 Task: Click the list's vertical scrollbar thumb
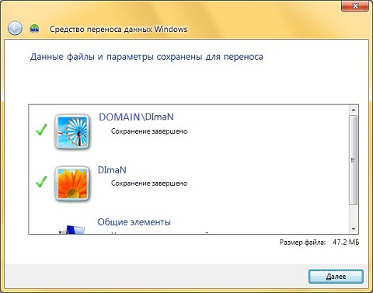click(354, 160)
